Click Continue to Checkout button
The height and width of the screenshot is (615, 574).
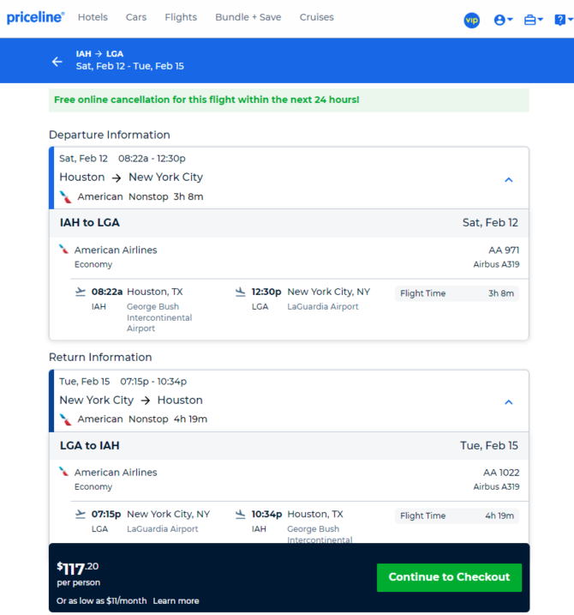point(449,577)
